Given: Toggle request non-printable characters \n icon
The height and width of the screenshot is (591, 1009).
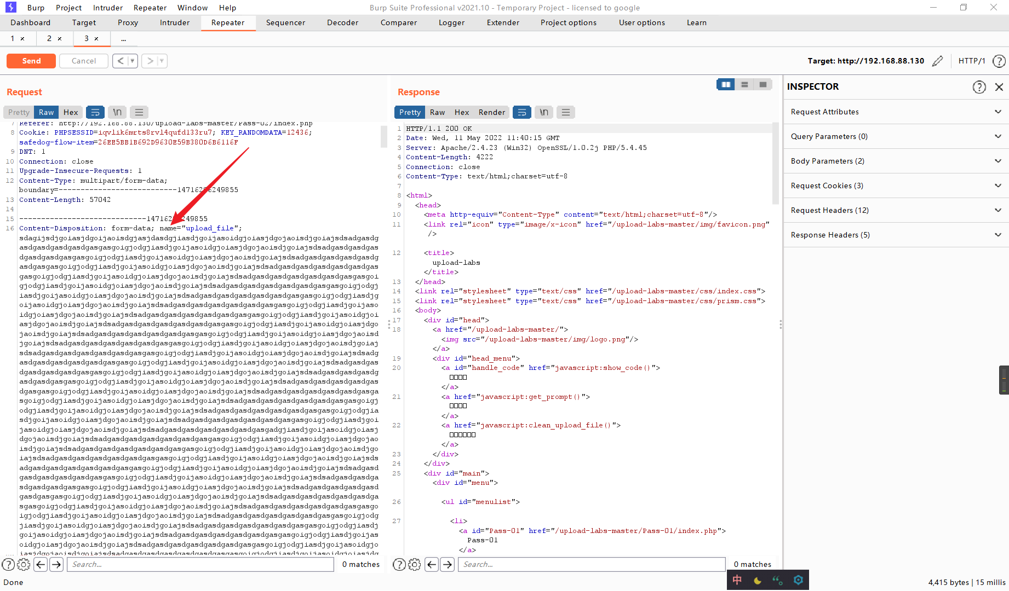Looking at the screenshot, I should 117,112.
